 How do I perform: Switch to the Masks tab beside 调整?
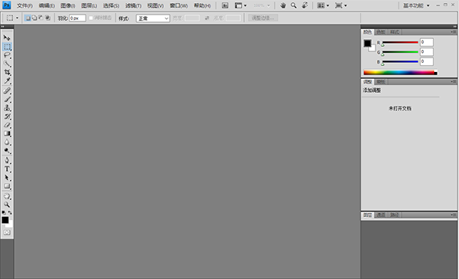pyautogui.click(x=380, y=82)
